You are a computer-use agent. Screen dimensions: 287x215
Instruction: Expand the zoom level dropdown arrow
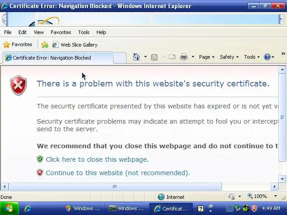(x=275, y=196)
